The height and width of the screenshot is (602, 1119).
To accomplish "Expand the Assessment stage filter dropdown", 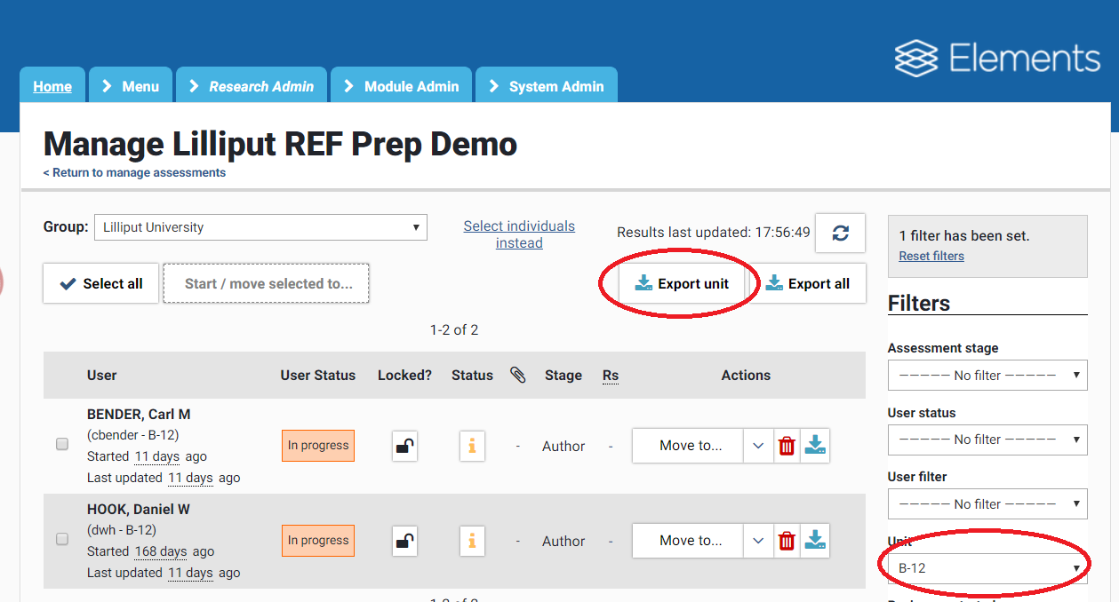I will coord(987,376).
